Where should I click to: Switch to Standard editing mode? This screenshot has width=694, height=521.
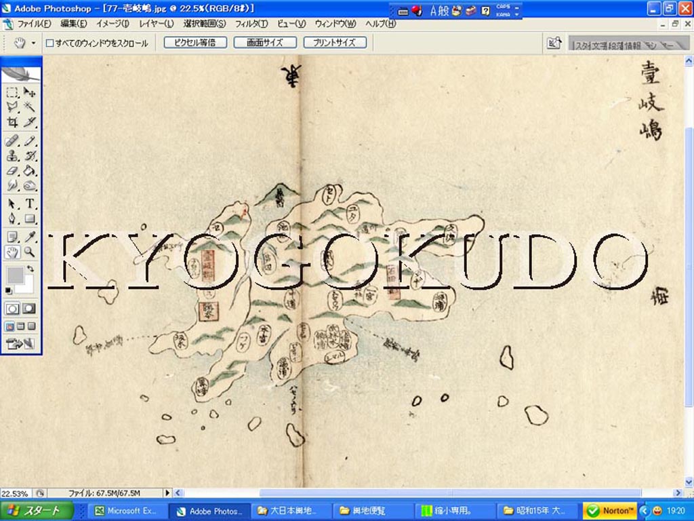coord(12,309)
